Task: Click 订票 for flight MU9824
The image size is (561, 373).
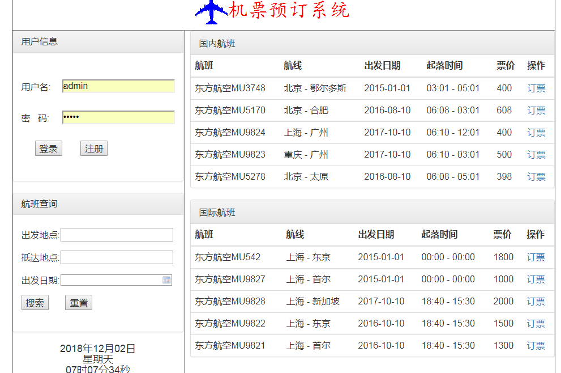Action: tap(536, 133)
